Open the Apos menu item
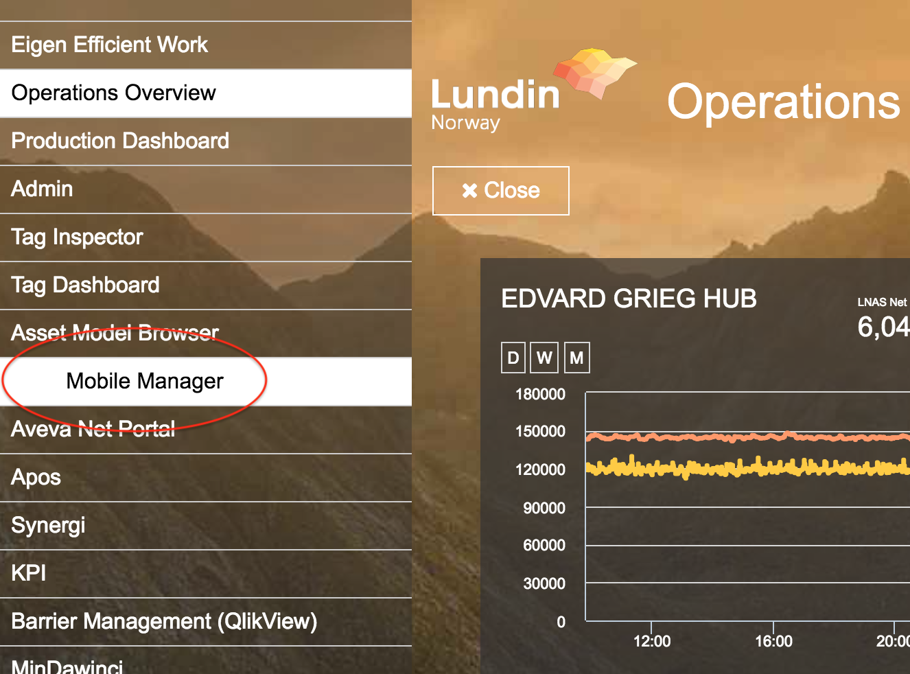 click(206, 478)
